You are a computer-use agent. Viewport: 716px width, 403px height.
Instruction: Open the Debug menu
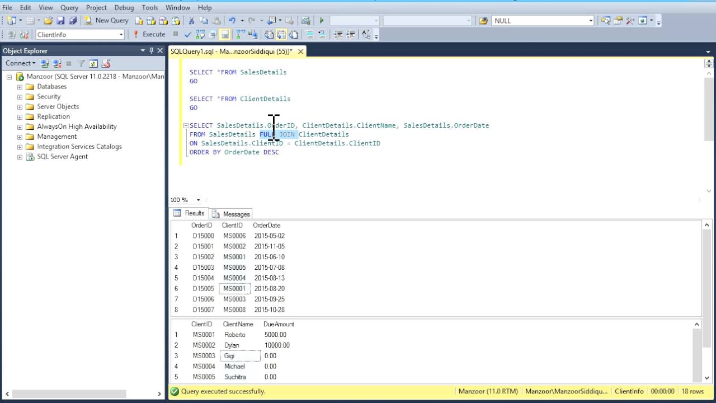pos(124,7)
